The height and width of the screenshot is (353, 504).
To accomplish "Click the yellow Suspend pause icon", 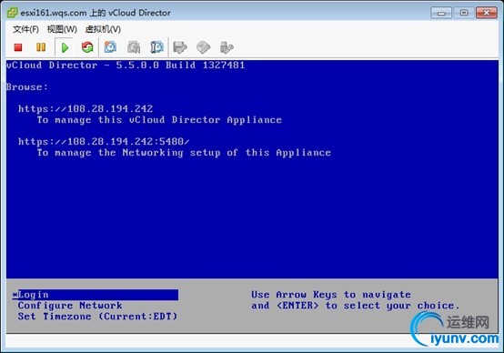I will pyautogui.click(x=41, y=47).
